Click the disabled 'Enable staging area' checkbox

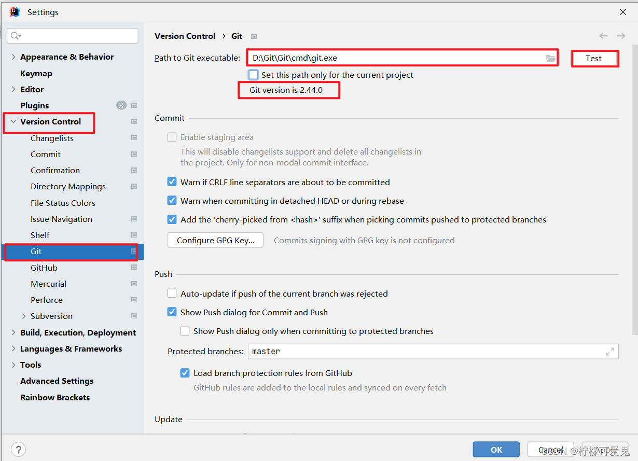point(172,137)
